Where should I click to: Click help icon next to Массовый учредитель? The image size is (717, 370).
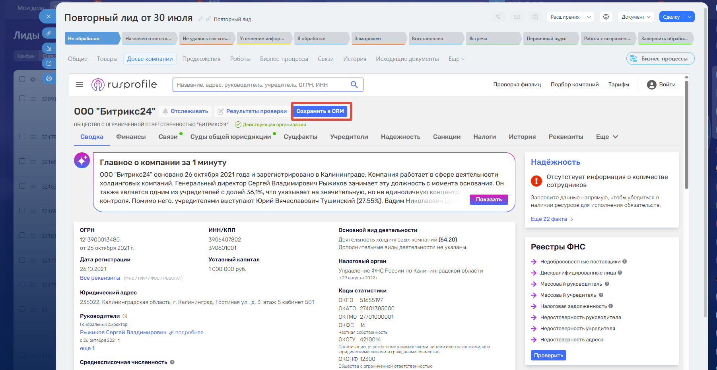click(x=601, y=295)
